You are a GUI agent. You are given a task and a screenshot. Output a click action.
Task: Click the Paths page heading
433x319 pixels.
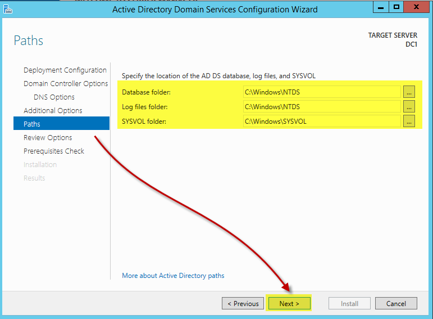click(29, 41)
